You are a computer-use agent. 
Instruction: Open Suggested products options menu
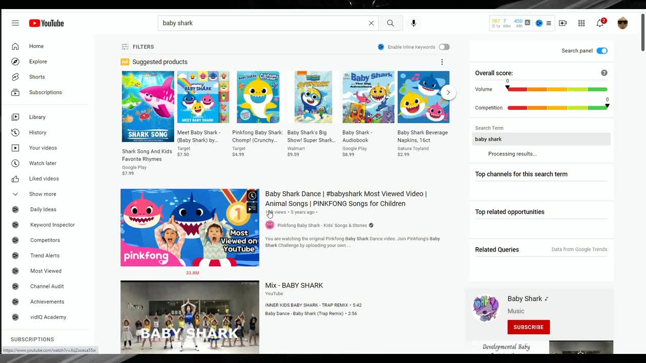click(x=442, y=62)
